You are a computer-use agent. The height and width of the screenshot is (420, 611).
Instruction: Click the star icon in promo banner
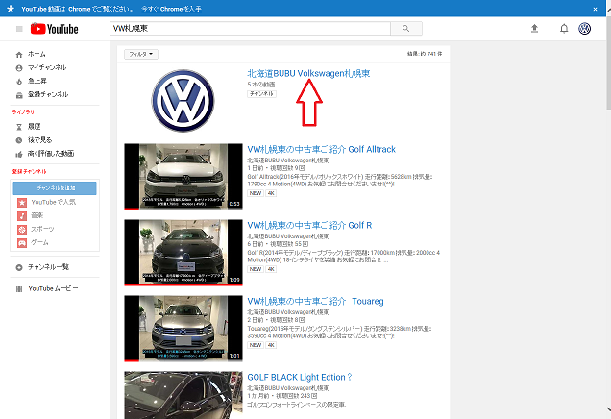pyautogui.click(x=11, y=9)
